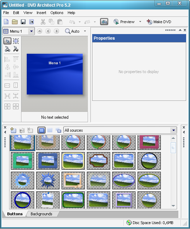This screenshot has height=229, width=190.
Task: Open the redo history dropdown arrow
Action: [x=95, y=22]
